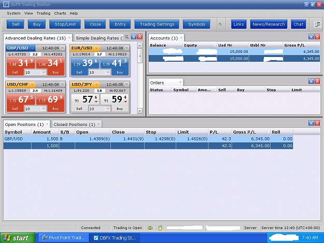Click the Sell toolbar button
The image size is (324, 243).
click(x=16, y=24)
